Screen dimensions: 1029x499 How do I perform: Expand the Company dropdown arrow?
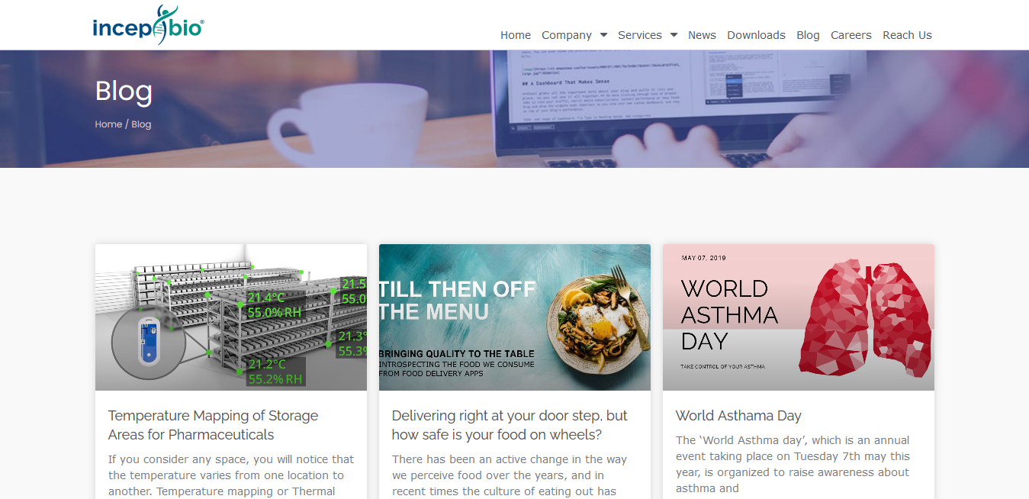tap(603, 35)
